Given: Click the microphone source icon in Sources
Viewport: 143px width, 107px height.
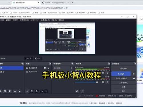Looking at the screenshot, I should tap(27, 72).
